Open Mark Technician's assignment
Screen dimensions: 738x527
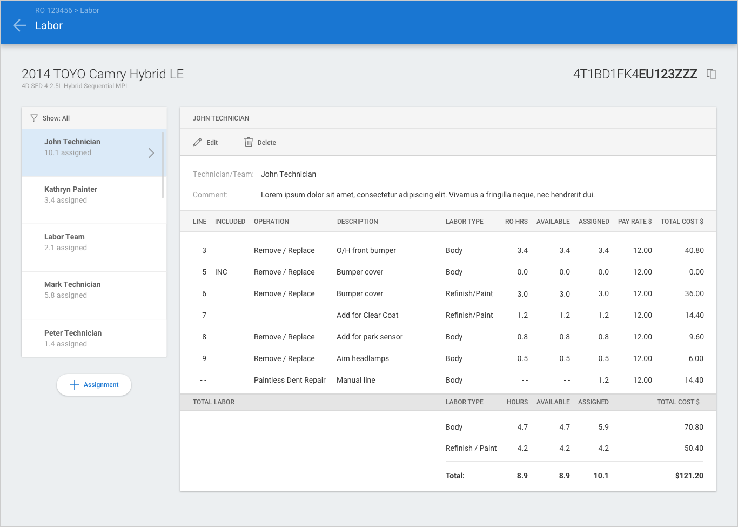tap(72, 290)
